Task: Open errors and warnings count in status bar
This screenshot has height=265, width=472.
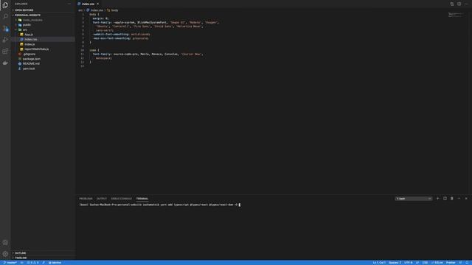Action: [32, 263]
